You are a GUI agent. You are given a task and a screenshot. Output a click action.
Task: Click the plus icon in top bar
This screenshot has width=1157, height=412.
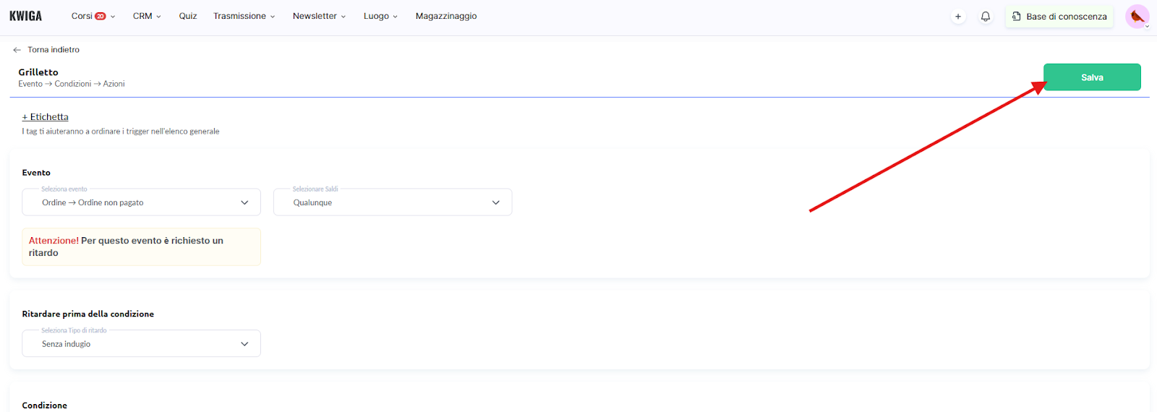(958, 17)
